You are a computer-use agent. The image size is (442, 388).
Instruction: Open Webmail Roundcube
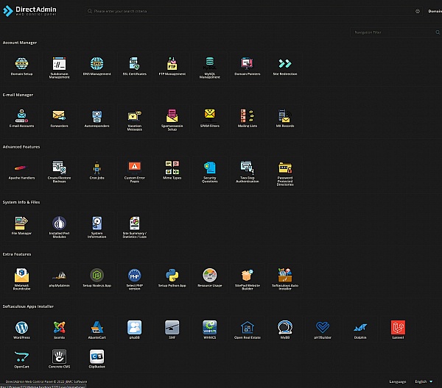pos(21,279)
